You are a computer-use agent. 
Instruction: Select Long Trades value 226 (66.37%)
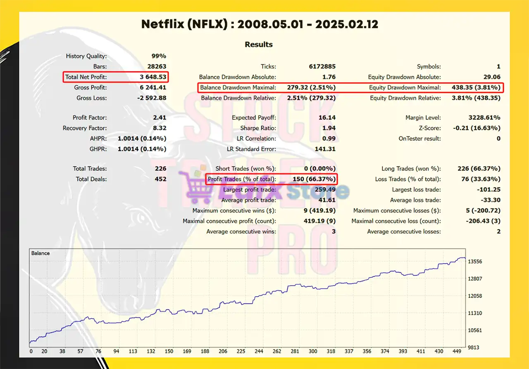pyautogui.click(x=479, y=168)
